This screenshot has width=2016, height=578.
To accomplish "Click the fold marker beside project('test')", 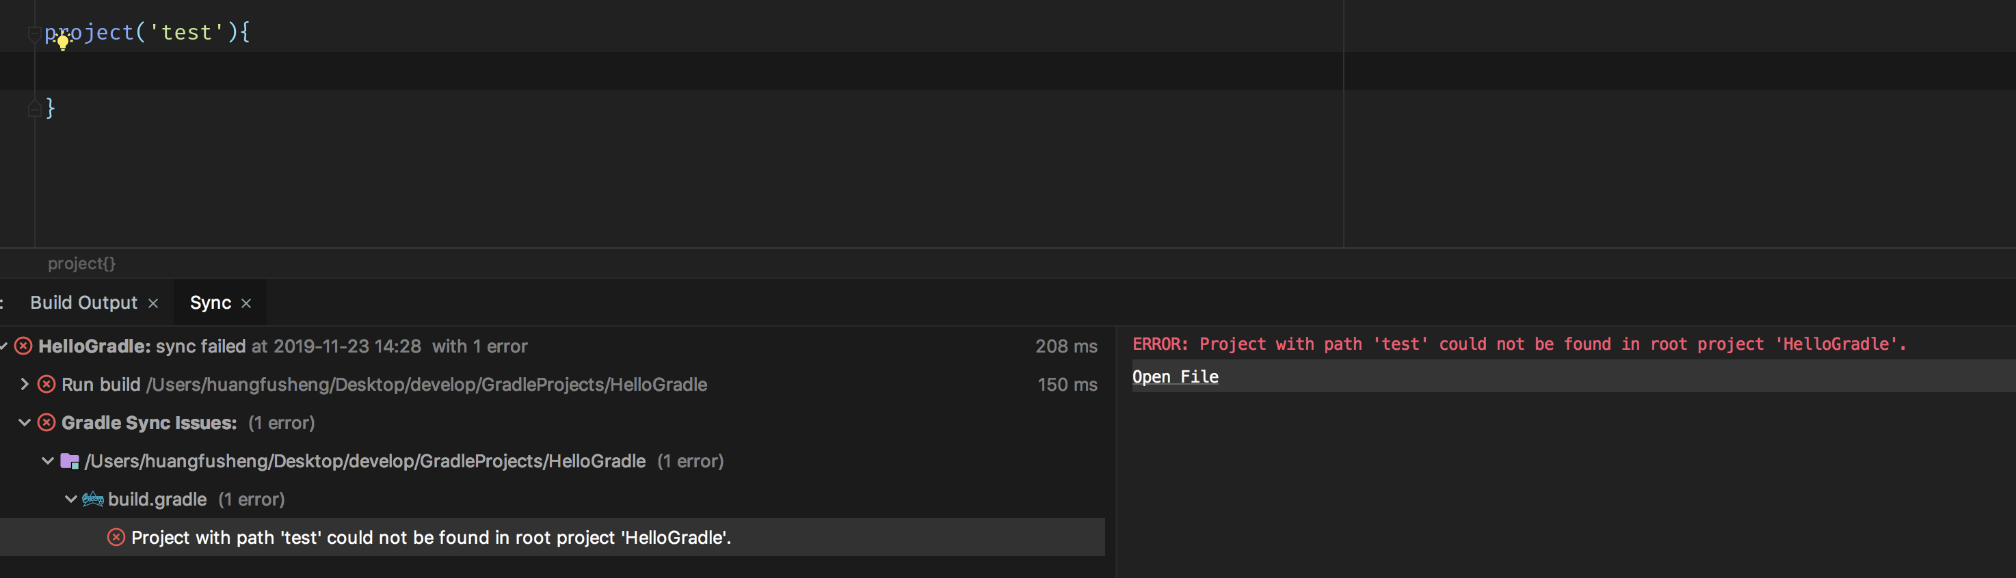I will (x=34, y=33).
